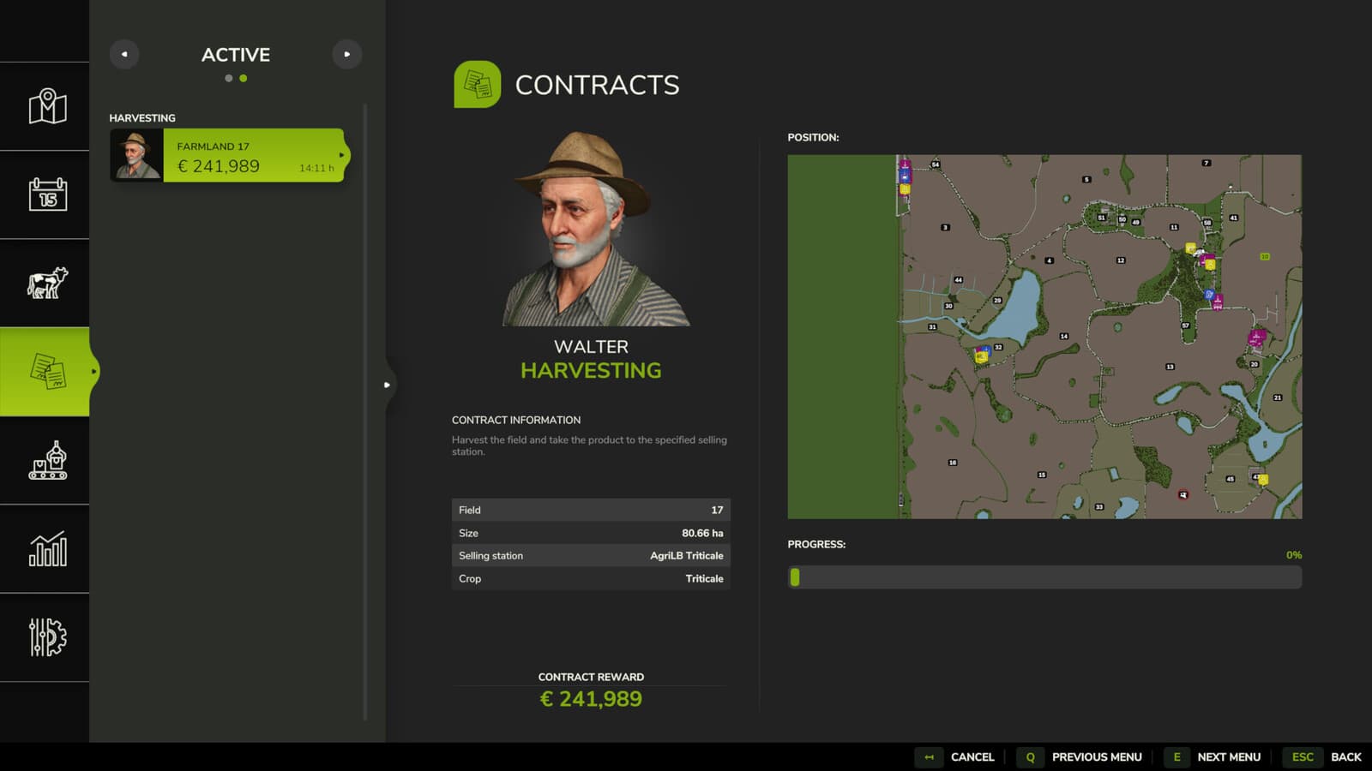Click the HARVESTING category label in list
1372x771 pixels.
point(142,118)
